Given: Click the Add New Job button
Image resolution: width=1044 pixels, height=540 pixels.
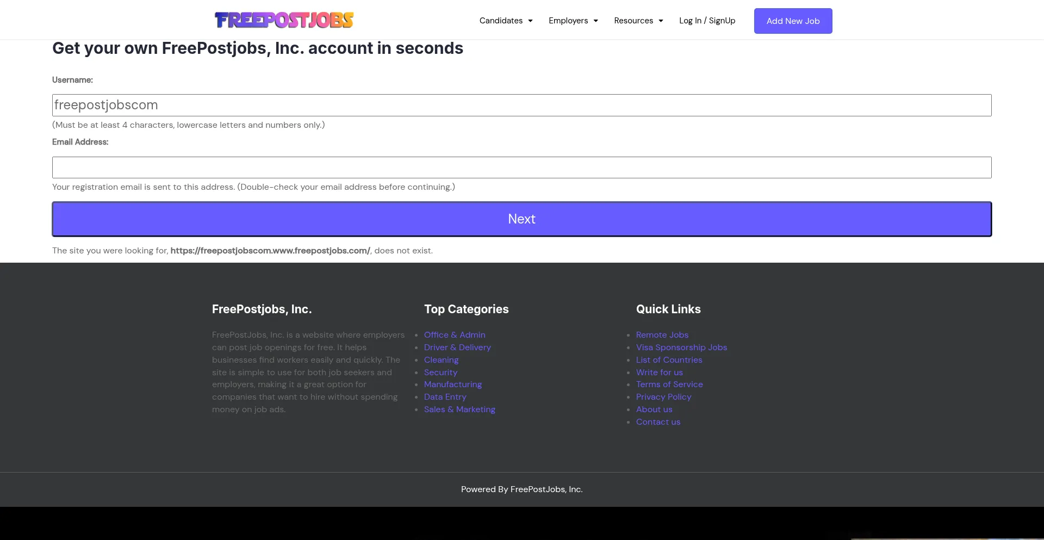Looking at the screenshot, I should pos(793,21).
